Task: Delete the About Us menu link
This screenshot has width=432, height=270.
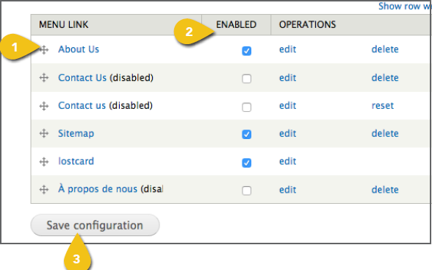Action: pos(385,49)
